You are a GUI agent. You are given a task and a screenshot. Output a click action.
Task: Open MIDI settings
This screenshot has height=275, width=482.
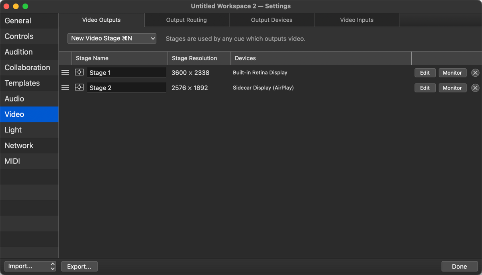point(29,161)
